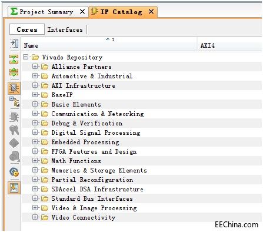This screenshot has width=263, height=232.
Task: Close the IP Catalog tab
Action: click(151, 12)
